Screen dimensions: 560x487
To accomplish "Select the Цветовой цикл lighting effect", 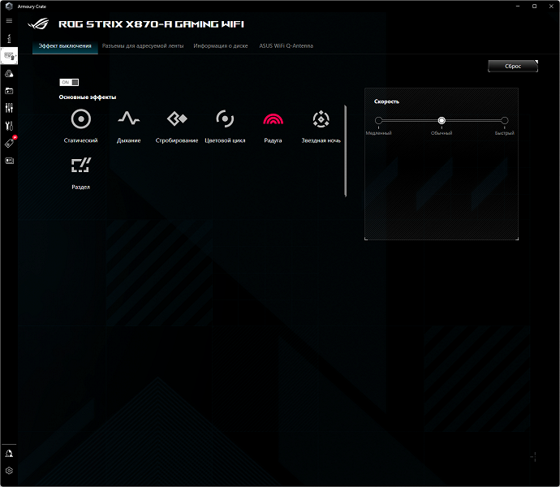I will click(225, 126).
